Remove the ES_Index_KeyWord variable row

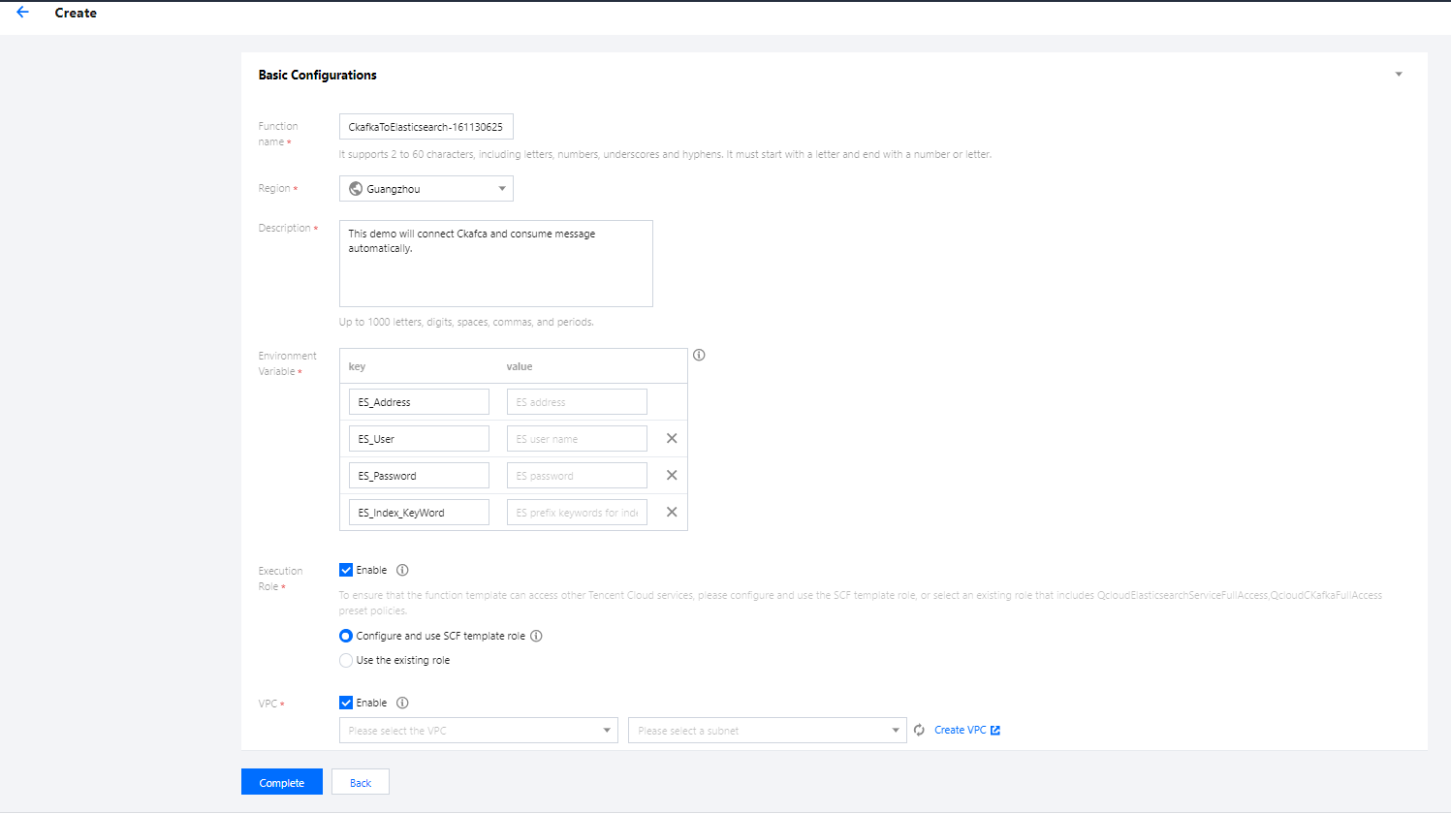pyautogui.click(x=672, y=513)
